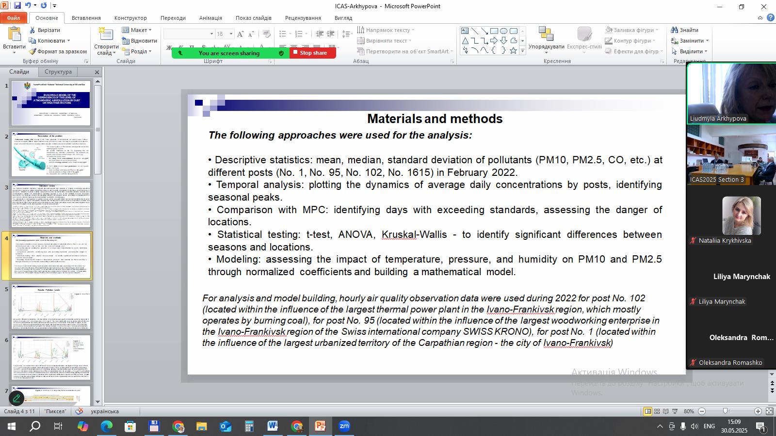Open the Переходи (Transitions) ribbon tab

point(173,18)
